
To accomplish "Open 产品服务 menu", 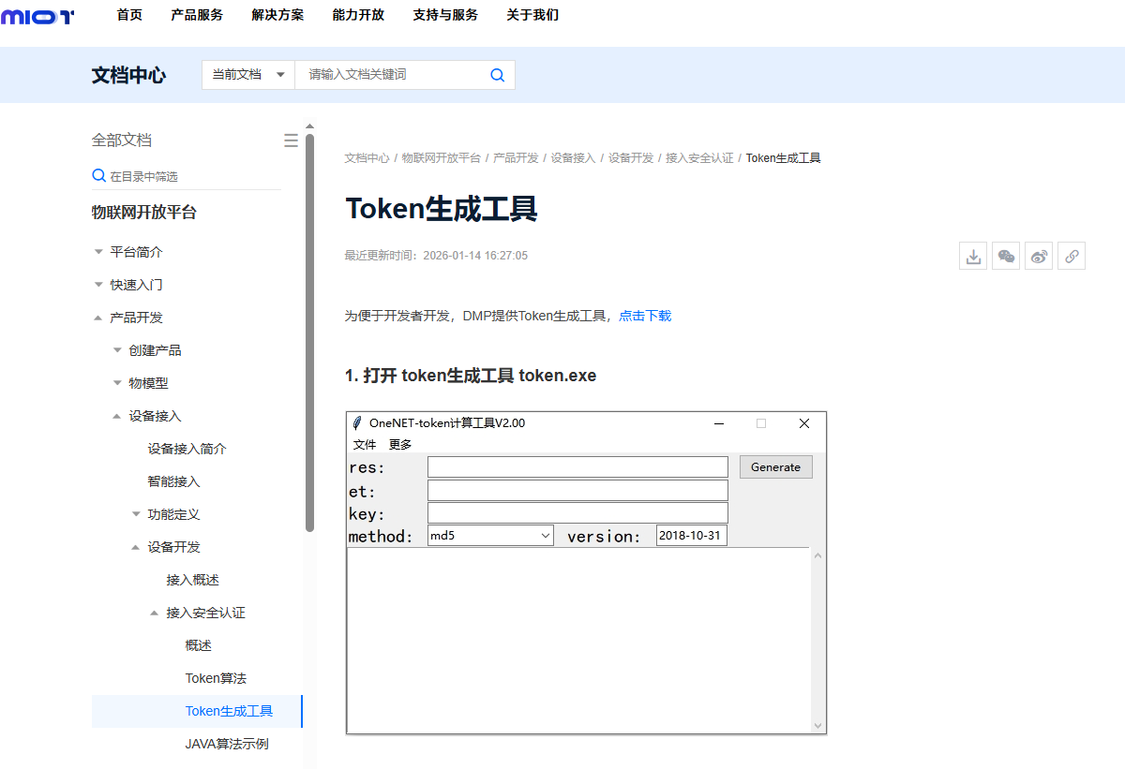I will point(197,15).
